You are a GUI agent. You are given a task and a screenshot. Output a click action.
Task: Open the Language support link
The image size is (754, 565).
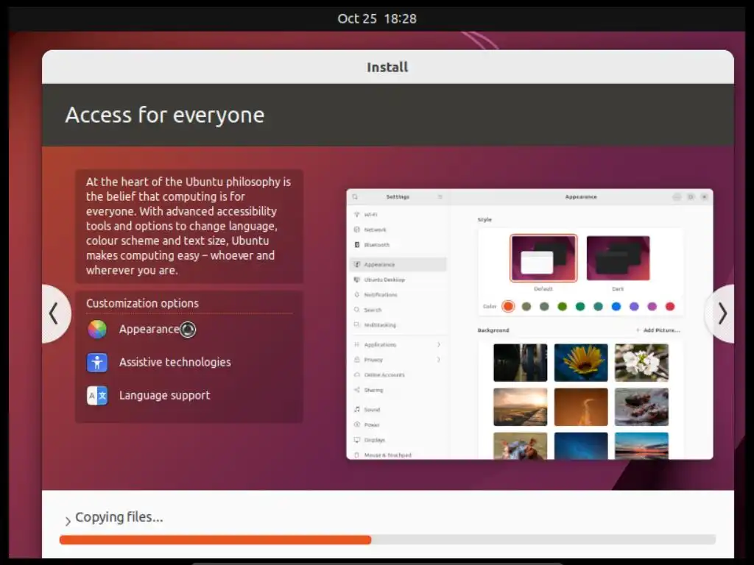(164, 395)
